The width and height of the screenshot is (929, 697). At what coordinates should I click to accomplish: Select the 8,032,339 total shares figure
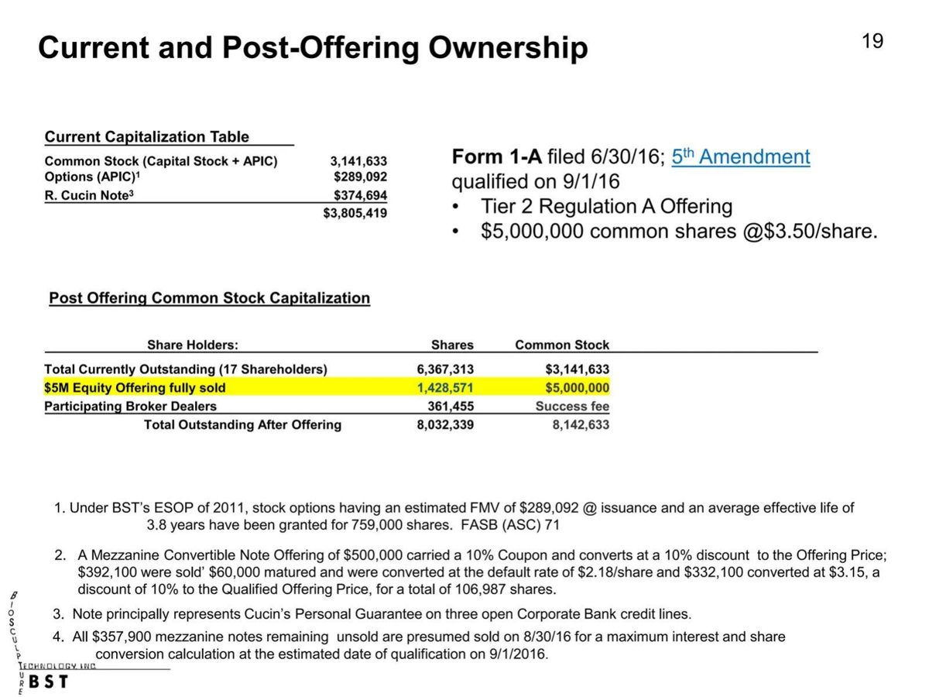click(445, 424)
